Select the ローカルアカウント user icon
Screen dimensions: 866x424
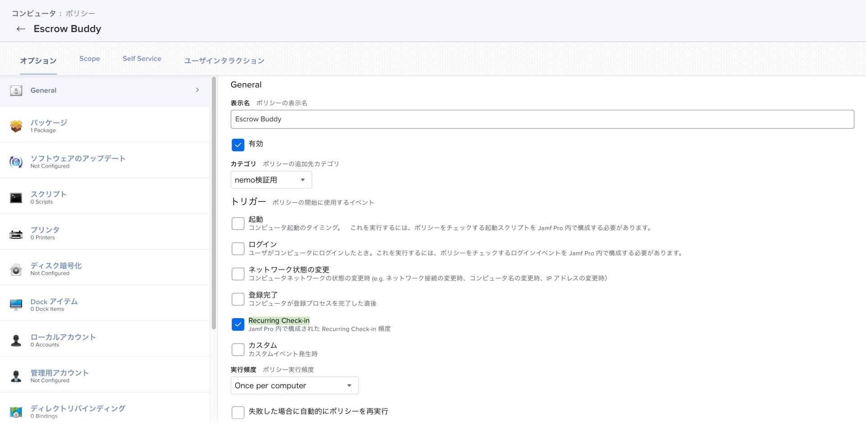pos(16,341)
